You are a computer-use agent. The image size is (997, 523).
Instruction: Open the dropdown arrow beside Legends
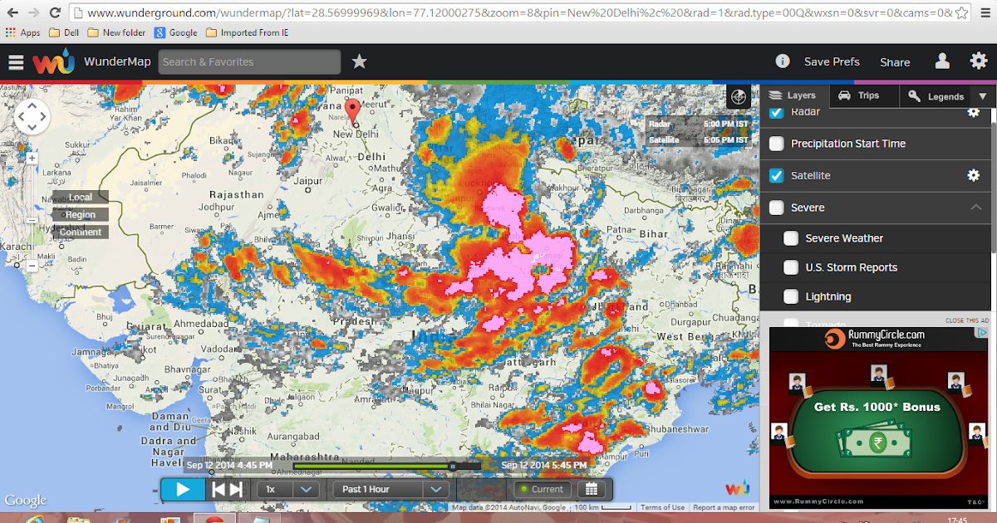[x=983, y=96]
